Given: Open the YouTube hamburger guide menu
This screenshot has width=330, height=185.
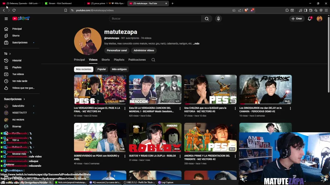Looking at the screenshot, I should pyautogui.click(x=6, y=18).
